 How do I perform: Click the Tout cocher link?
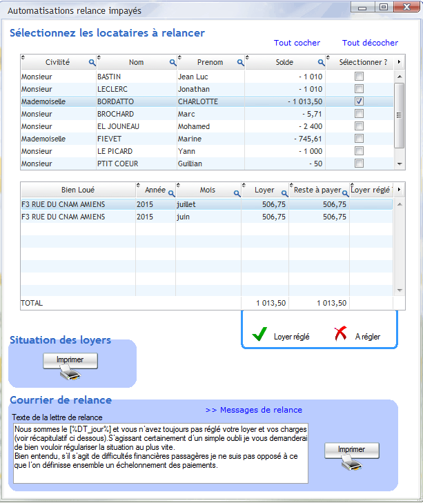(297, 43)
